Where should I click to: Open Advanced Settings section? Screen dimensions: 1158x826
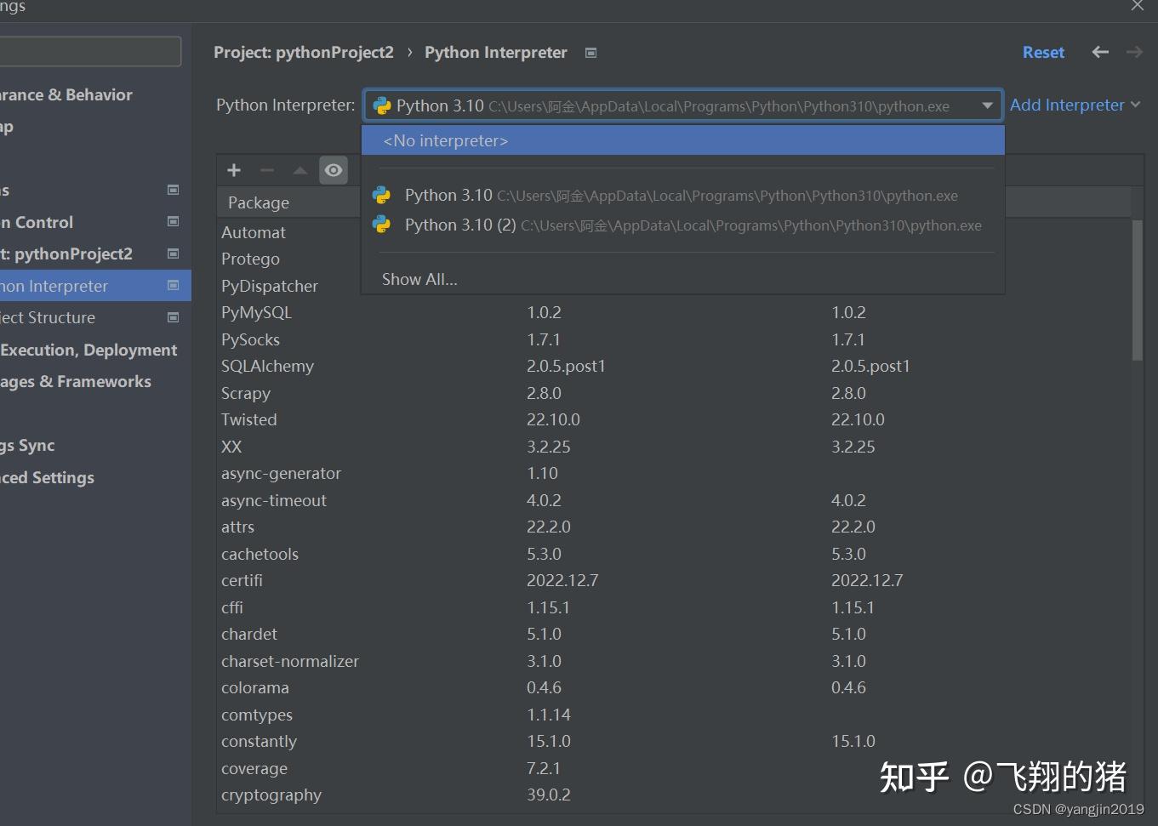click(x=47, y=477)
